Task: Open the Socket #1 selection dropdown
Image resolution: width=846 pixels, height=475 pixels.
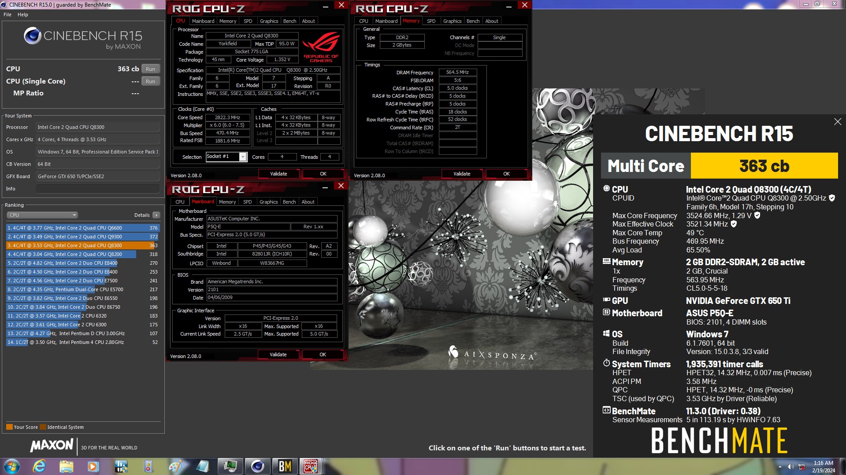Action: [243, 157]
